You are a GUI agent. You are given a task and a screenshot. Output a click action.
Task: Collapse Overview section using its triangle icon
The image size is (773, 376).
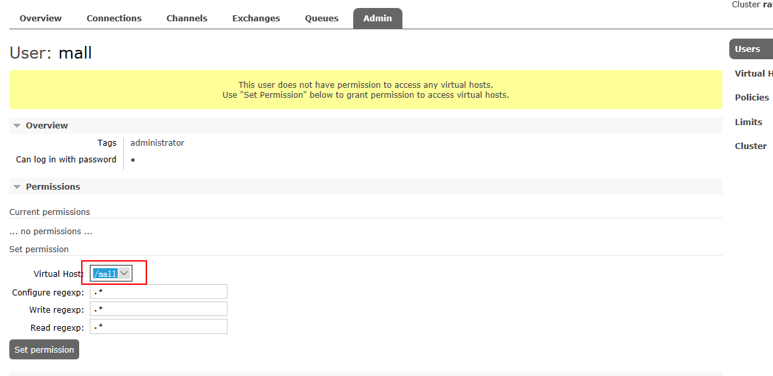(17, 126)
